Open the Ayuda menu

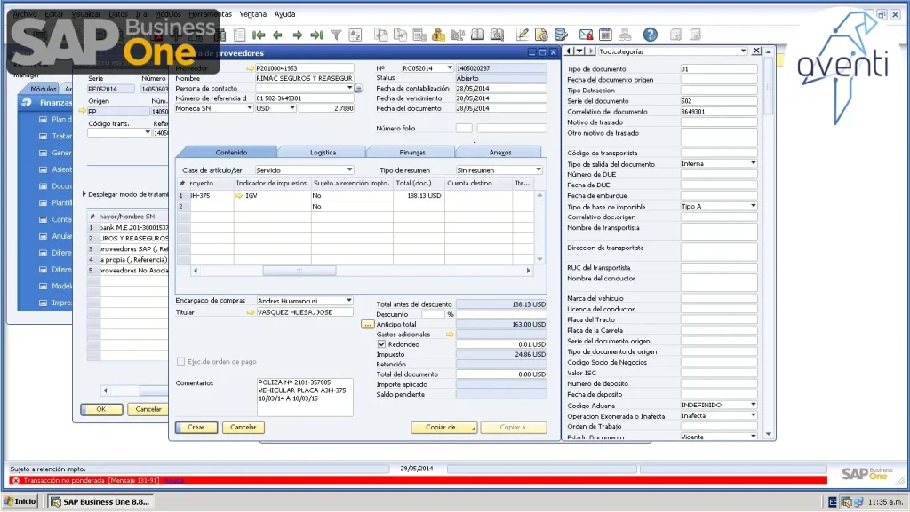pos(284,14)
